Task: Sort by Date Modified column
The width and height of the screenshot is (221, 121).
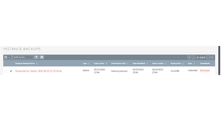Action: click(x=140, y=63)
